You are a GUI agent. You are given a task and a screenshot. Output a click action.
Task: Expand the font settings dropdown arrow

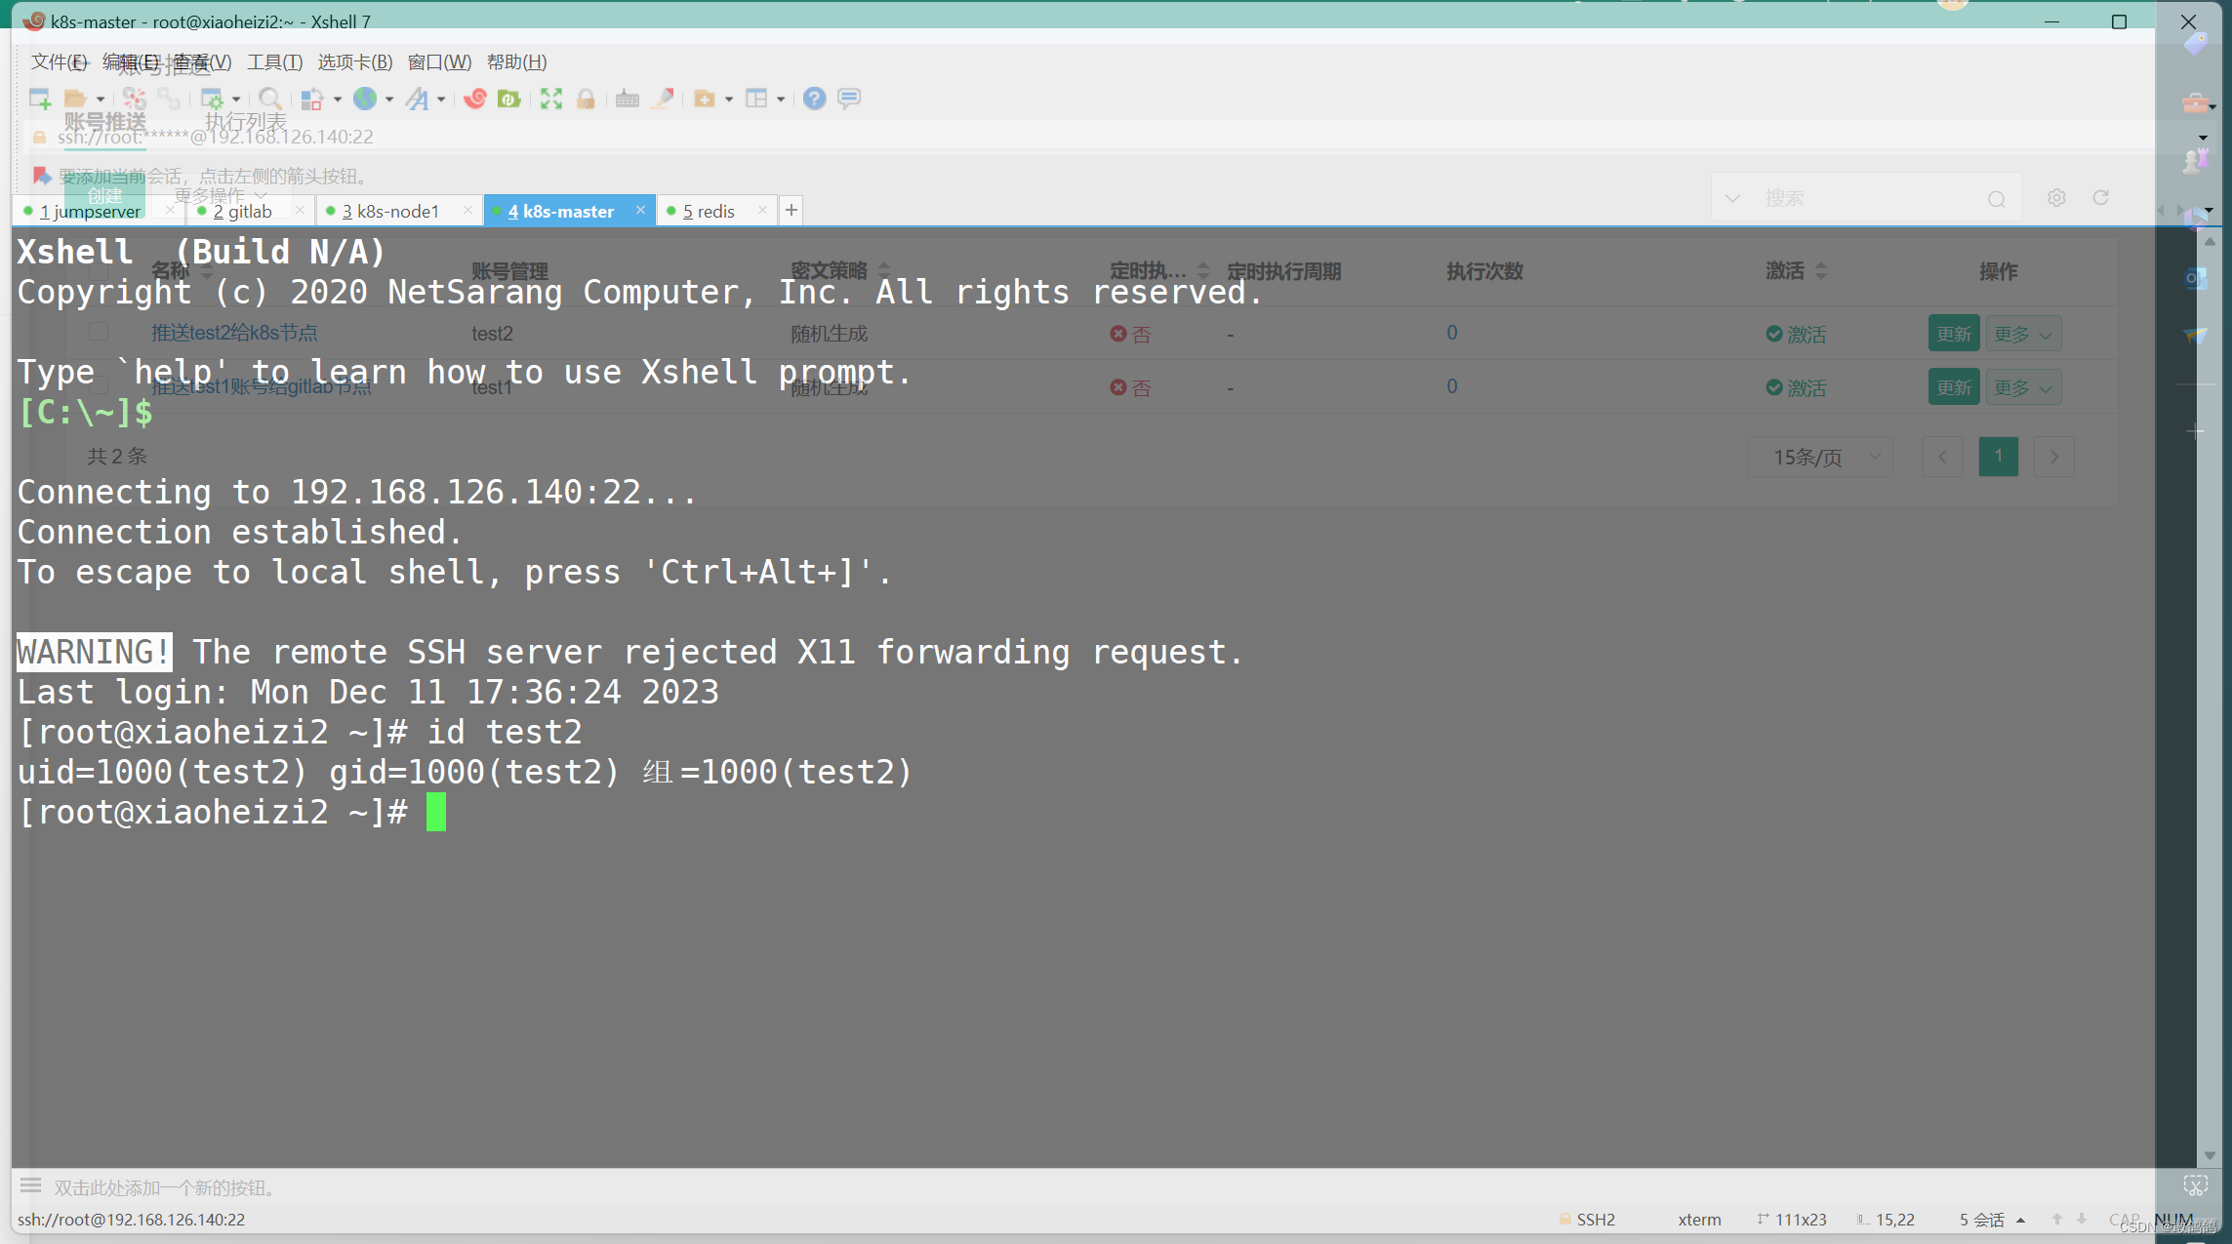441,100
